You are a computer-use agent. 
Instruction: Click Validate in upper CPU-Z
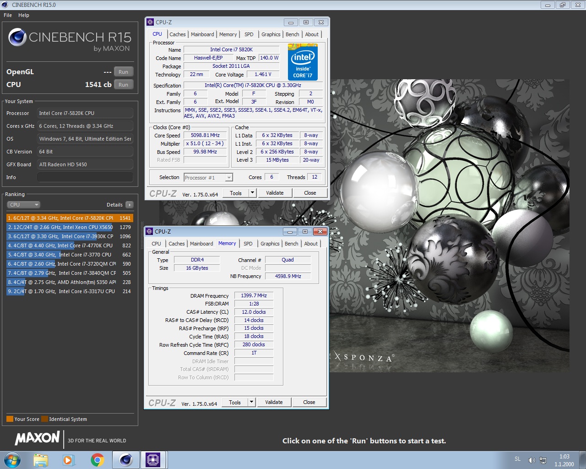pos(275,193)
